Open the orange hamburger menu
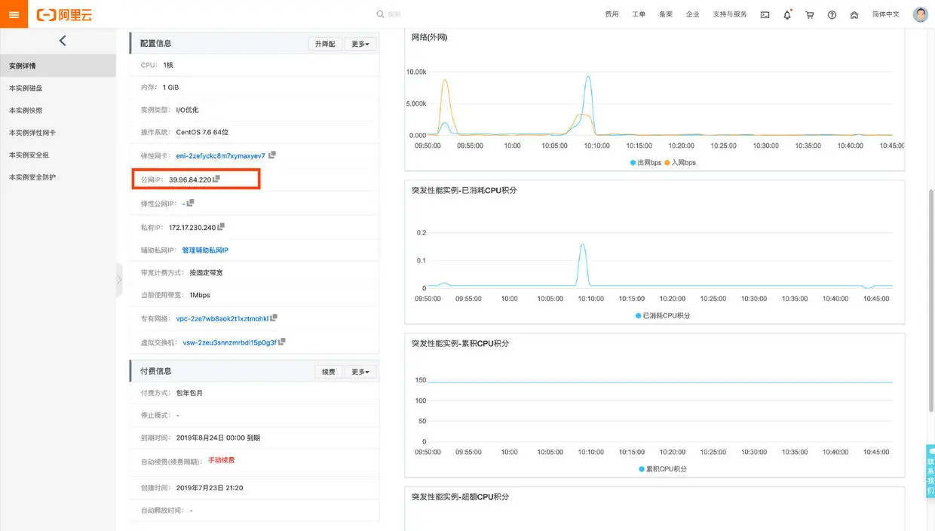This screenshot has width=935, height=531. (14, 14)
